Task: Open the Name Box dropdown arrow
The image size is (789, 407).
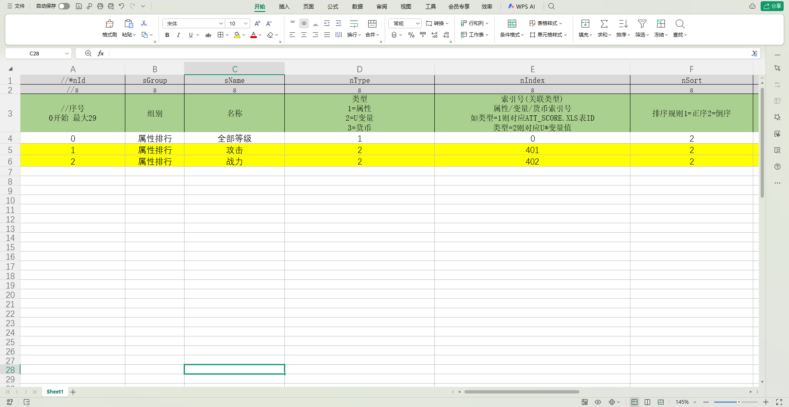Action: [x=67, y=53]
